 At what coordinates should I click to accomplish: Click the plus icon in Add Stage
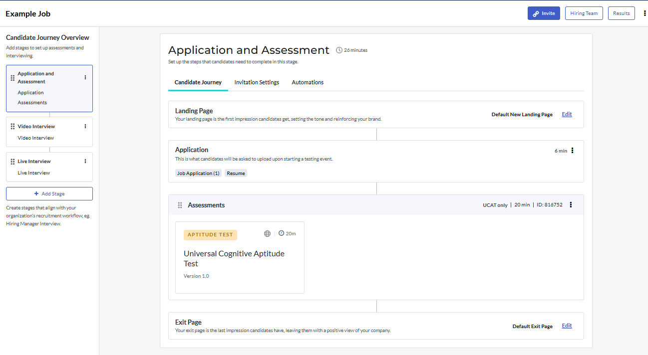tap(36, 193)
